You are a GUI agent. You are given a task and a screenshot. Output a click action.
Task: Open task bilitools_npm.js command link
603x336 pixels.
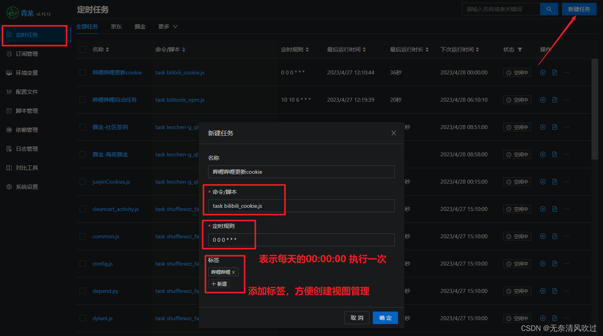(x=180, y=100)
